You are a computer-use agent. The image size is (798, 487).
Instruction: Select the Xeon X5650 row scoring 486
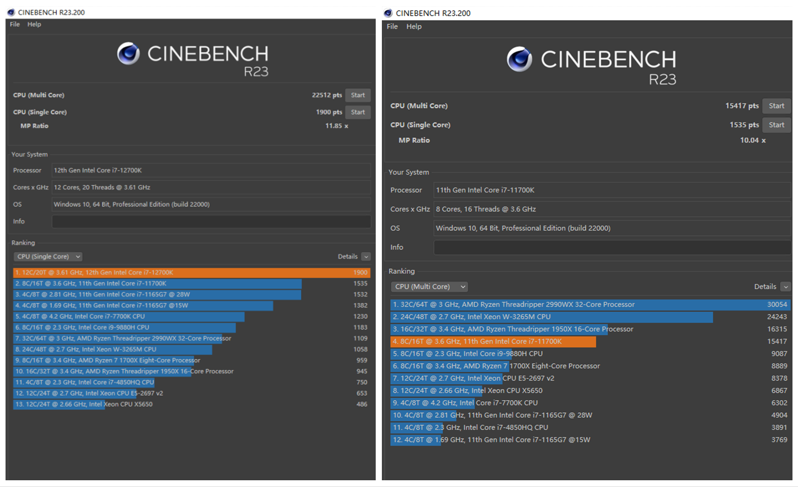tap(192, 404)
